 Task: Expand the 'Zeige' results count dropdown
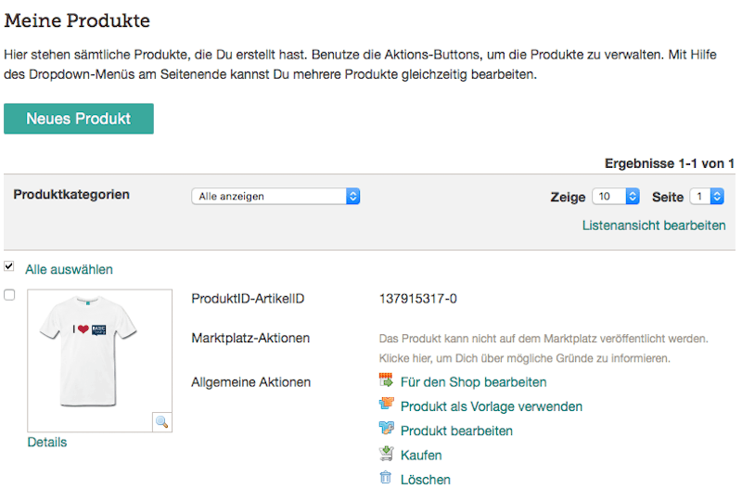click(x=617, y=197)
